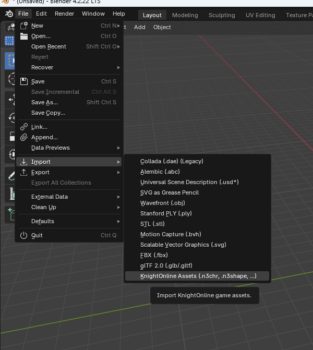Open the Help menu

click(x=119, y=14)
